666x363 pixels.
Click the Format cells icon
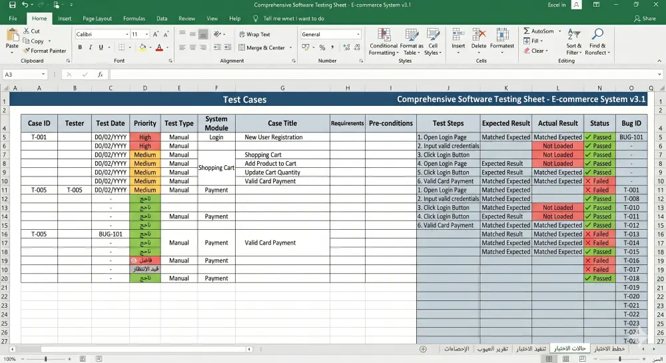click(502, 35)
